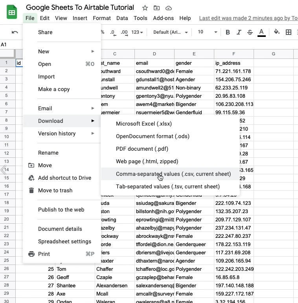Select Import in File menu
Screen dimensions: 298x303
[x=62, y=77]
